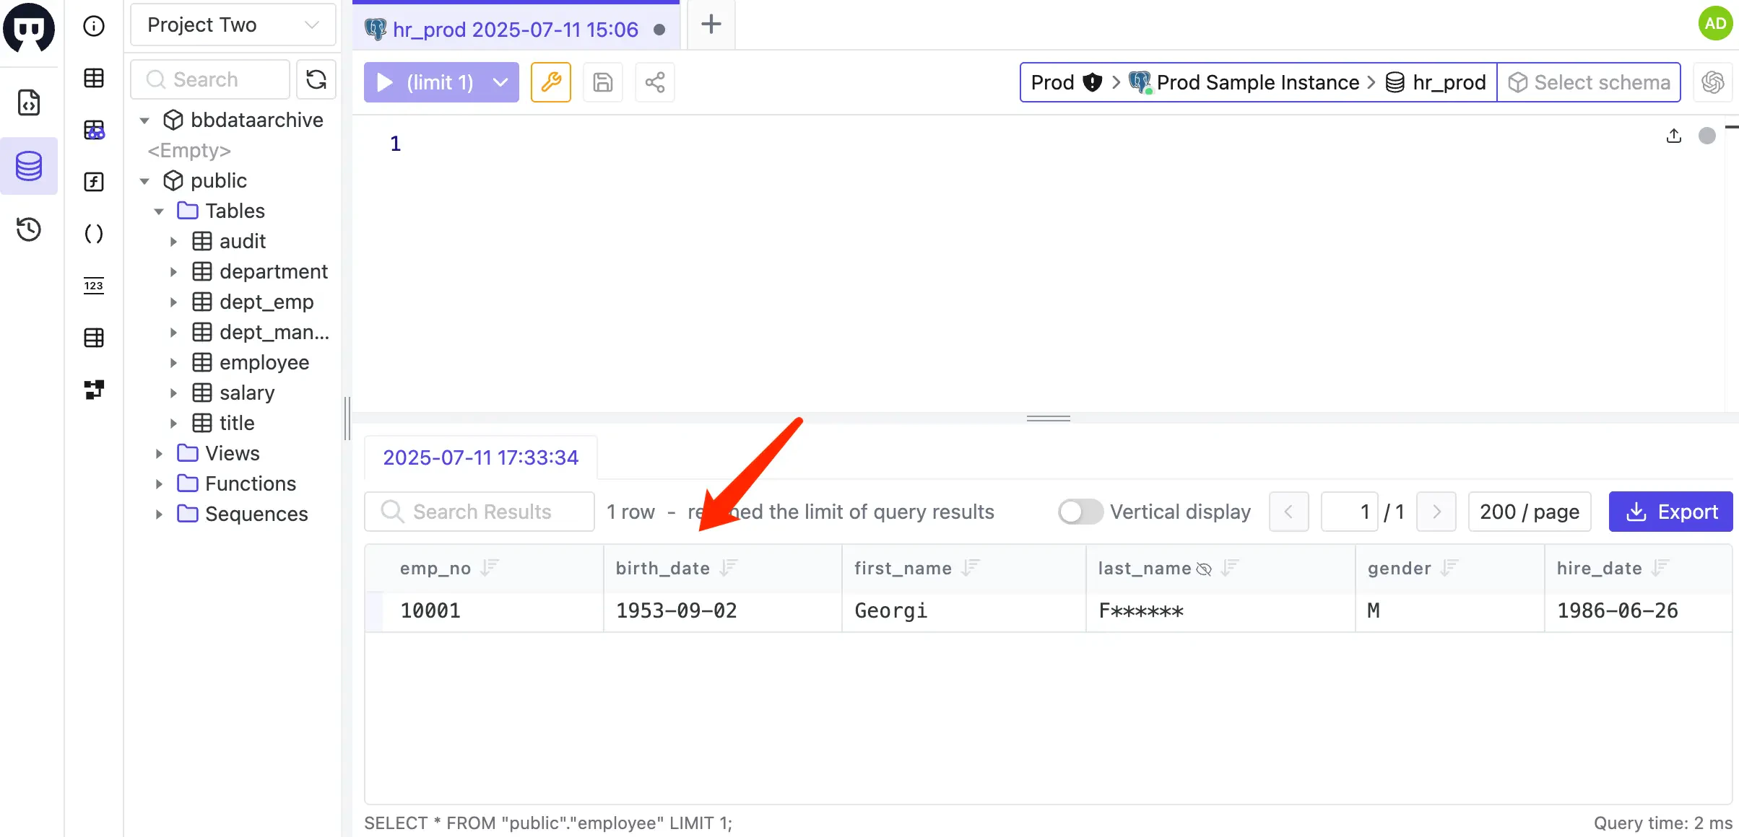Click the Select schema control
This screenshot has height=837, width=1739.
(x=1589, y=82)
